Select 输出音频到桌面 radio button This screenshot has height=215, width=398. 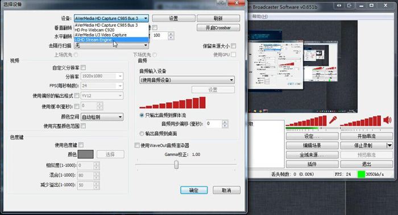point(142,133)
